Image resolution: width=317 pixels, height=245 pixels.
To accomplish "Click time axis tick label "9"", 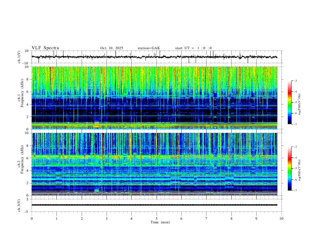I will (257, 219).
